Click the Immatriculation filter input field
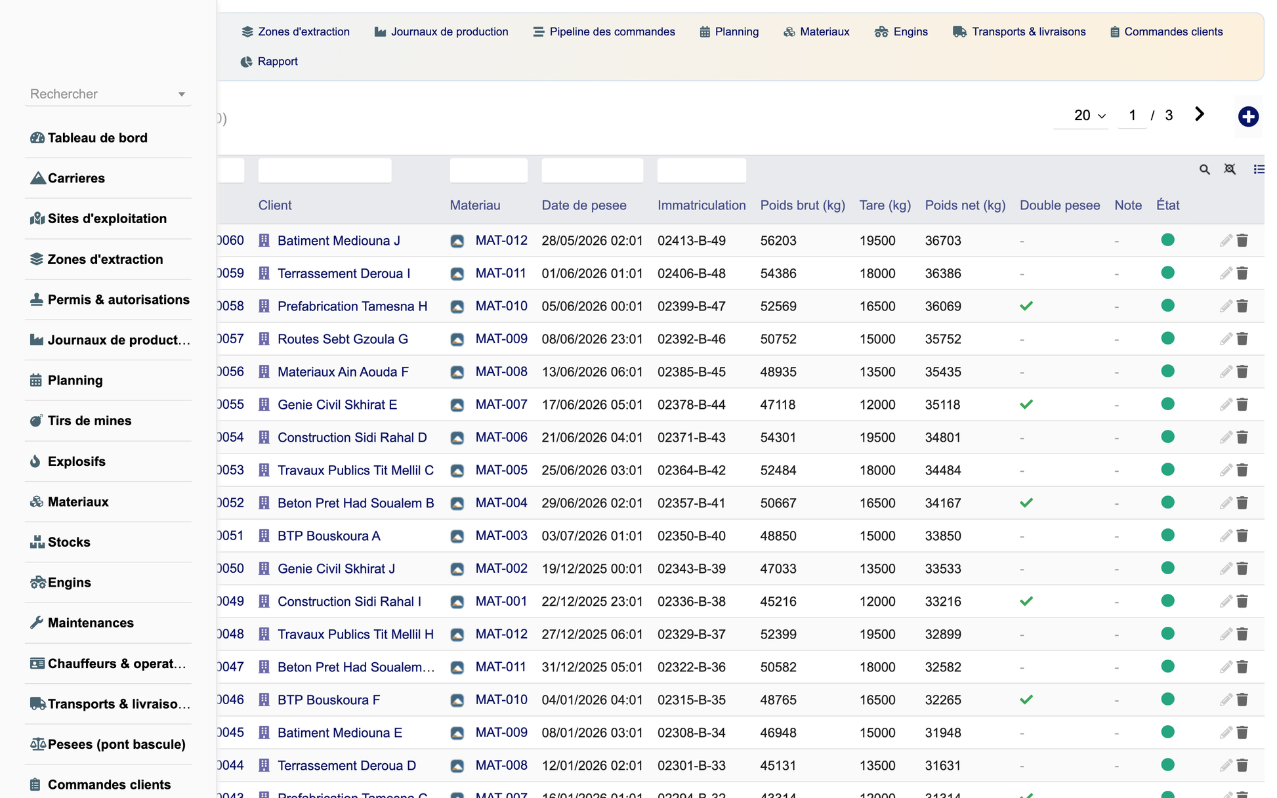The image size is (1277, 798). 701,171
